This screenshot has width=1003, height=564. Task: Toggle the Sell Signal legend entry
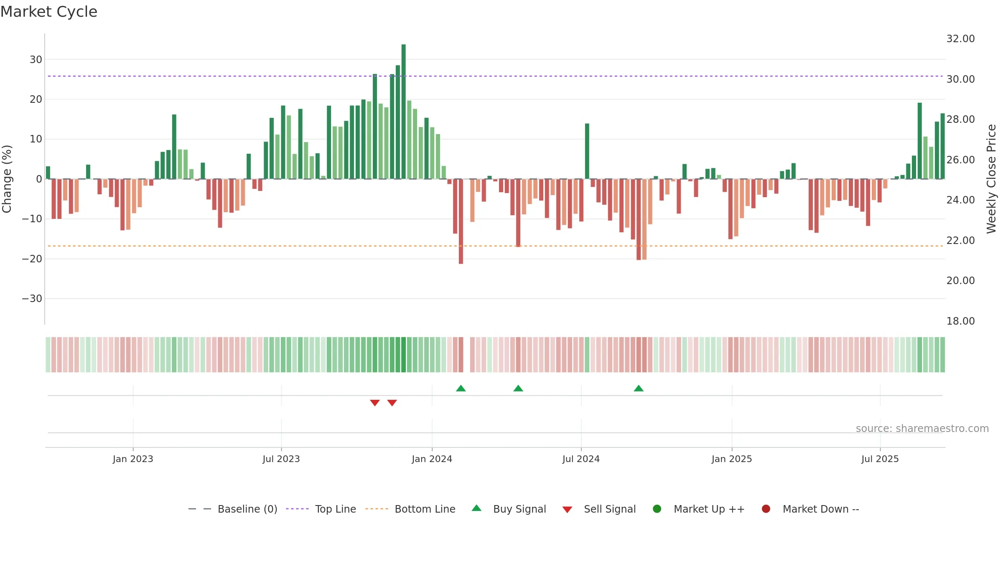pyautogui.click(x=599, y=509)
